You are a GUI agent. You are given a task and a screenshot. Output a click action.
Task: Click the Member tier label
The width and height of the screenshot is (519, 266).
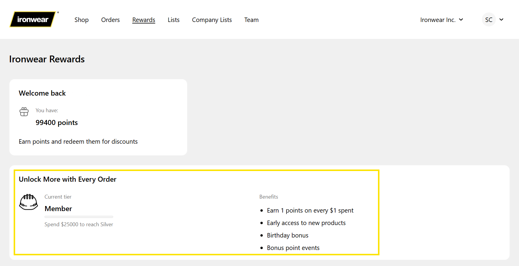(58, 209)
